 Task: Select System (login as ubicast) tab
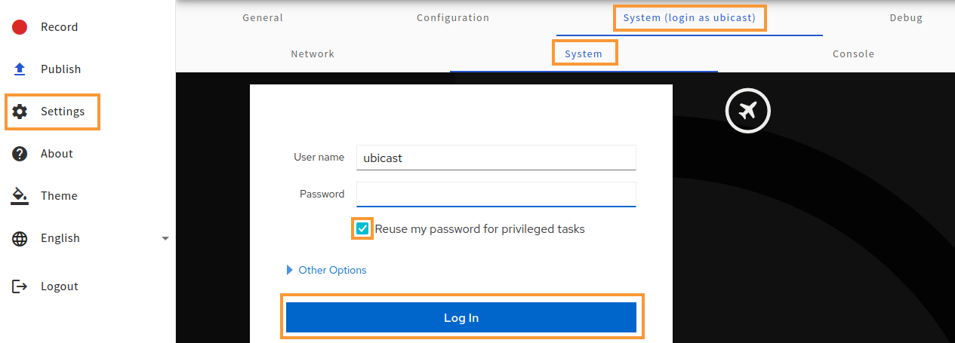tap(689, 17)
